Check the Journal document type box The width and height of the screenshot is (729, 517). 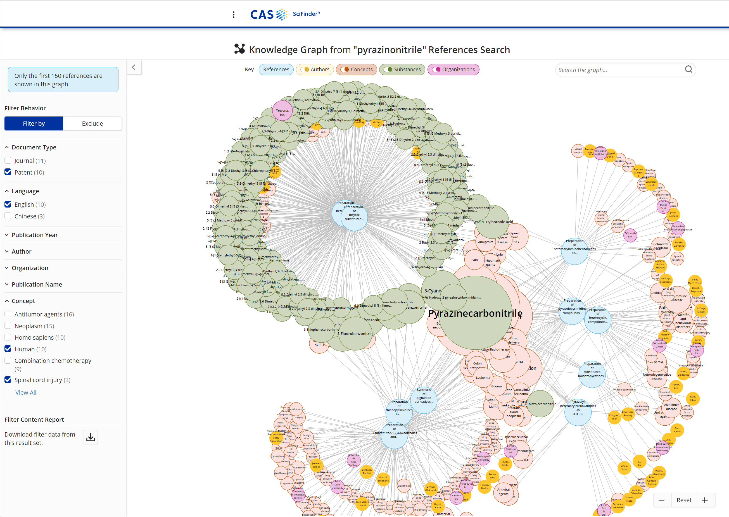click(x=8, y=160)
